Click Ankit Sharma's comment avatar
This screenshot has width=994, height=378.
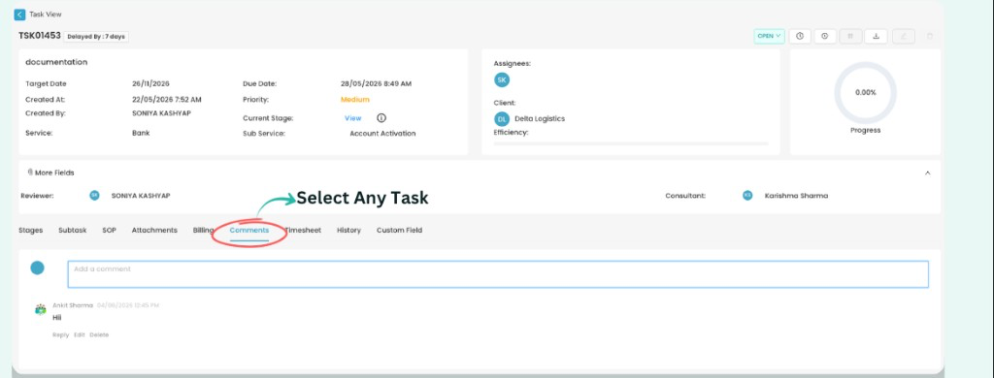click(41, 309)
